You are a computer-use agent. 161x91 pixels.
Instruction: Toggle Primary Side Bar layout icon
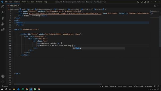(138, 2)
